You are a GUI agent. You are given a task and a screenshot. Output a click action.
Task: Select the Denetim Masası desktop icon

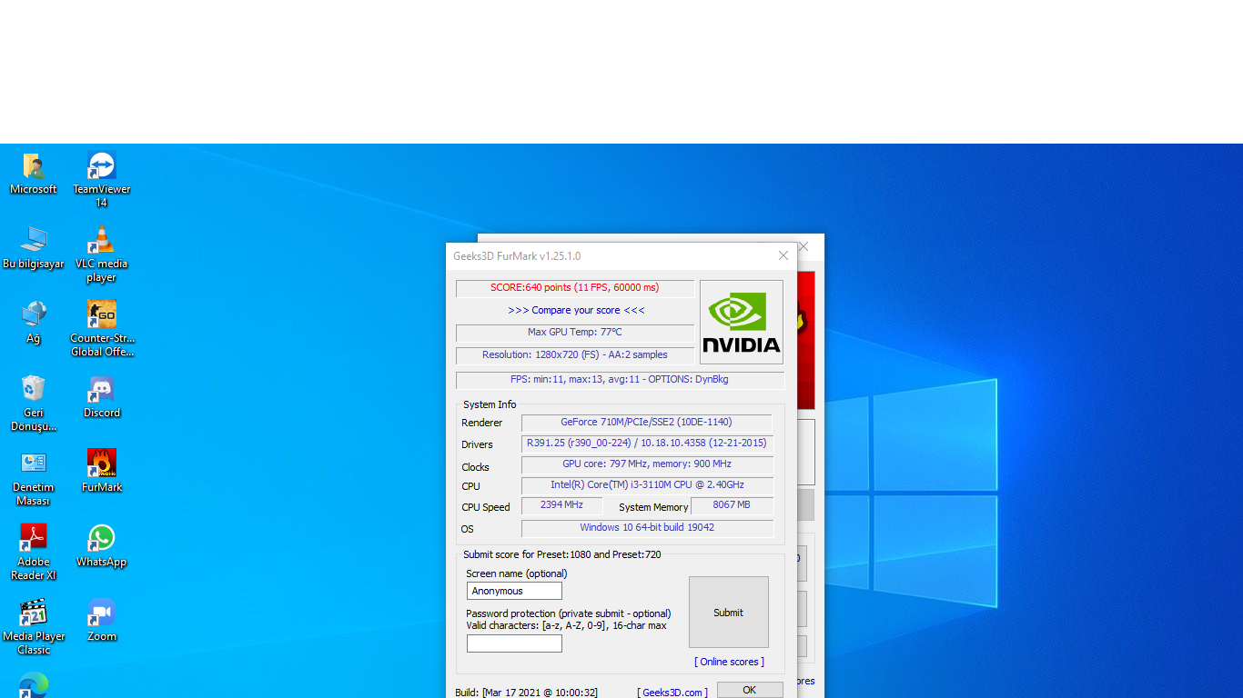pyautogui.click(x=34, y=478)
